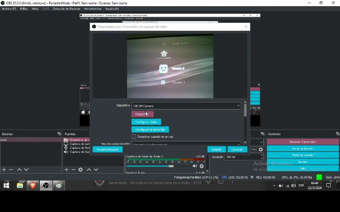Click Cancelar in properties dialog
Viewport: 340px width, 212px height.
pyautogui.click(x=237, y=150)
